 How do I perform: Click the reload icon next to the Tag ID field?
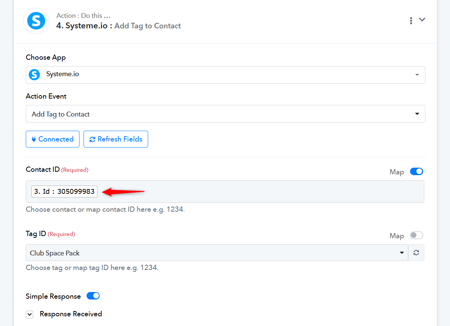point(416,253)
